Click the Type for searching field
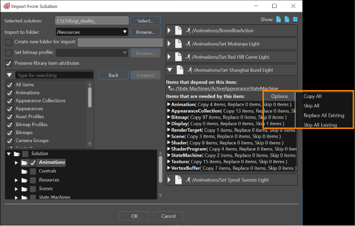The image size is (355, 226). click(x=54, y=75)
